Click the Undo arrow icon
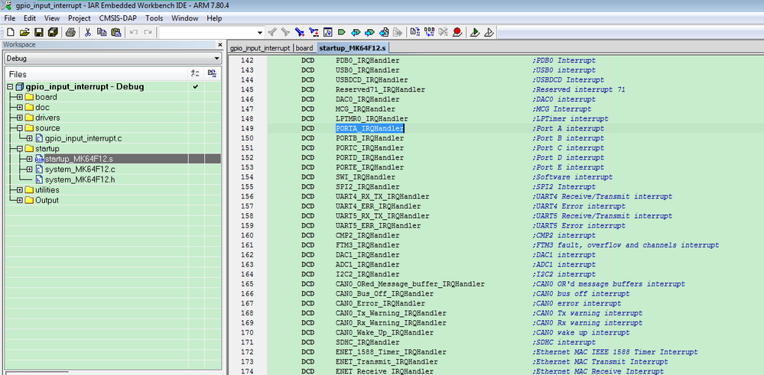 [x=134, y=33]
